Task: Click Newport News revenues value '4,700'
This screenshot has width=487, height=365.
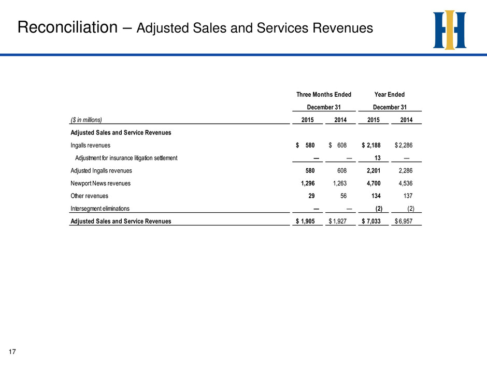Action: 374,183
